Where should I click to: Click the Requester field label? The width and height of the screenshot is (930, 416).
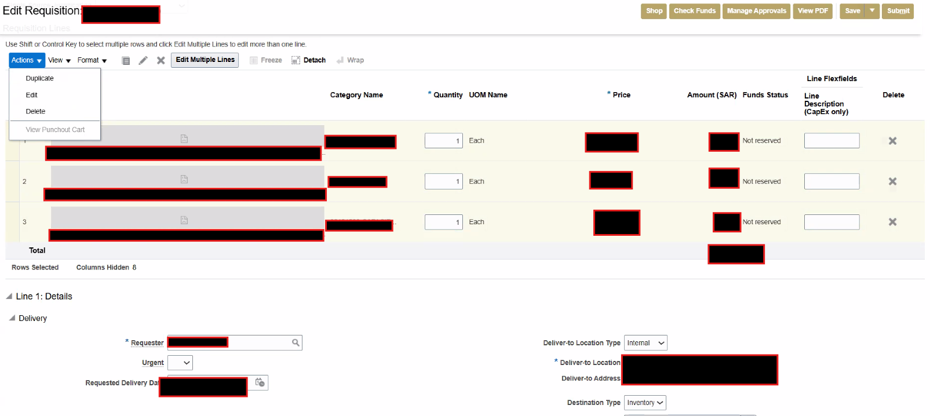point(147,343)
